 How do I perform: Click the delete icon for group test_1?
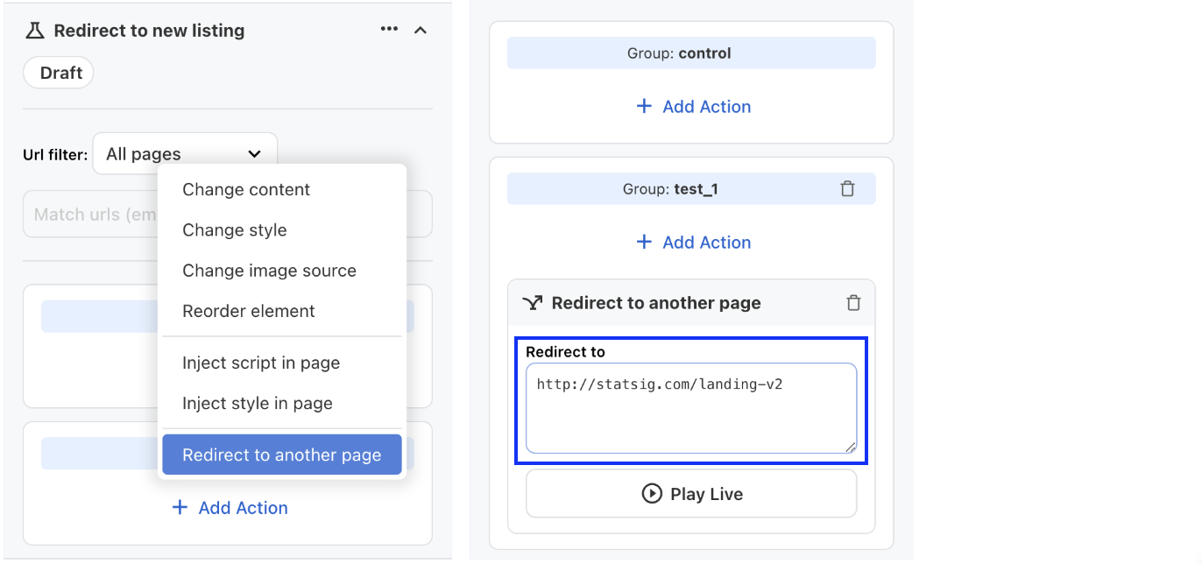[847, 187]
